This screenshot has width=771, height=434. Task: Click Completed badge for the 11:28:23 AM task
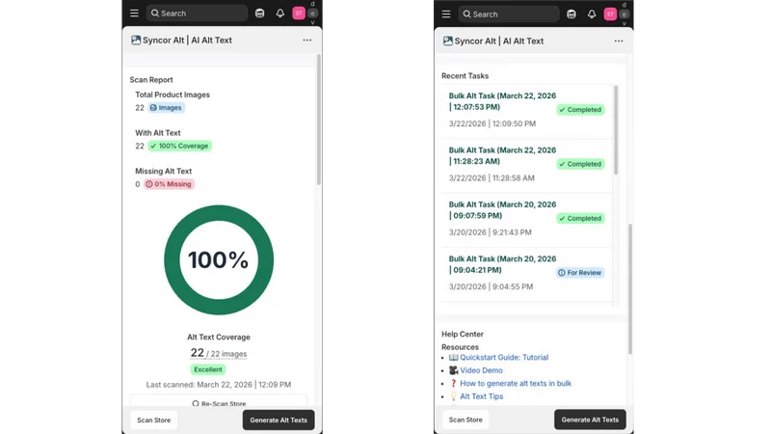click(580, 164)
